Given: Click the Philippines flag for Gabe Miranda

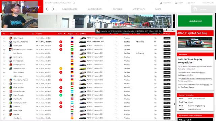Looking at the screenshot, I should tap(72, 38).
